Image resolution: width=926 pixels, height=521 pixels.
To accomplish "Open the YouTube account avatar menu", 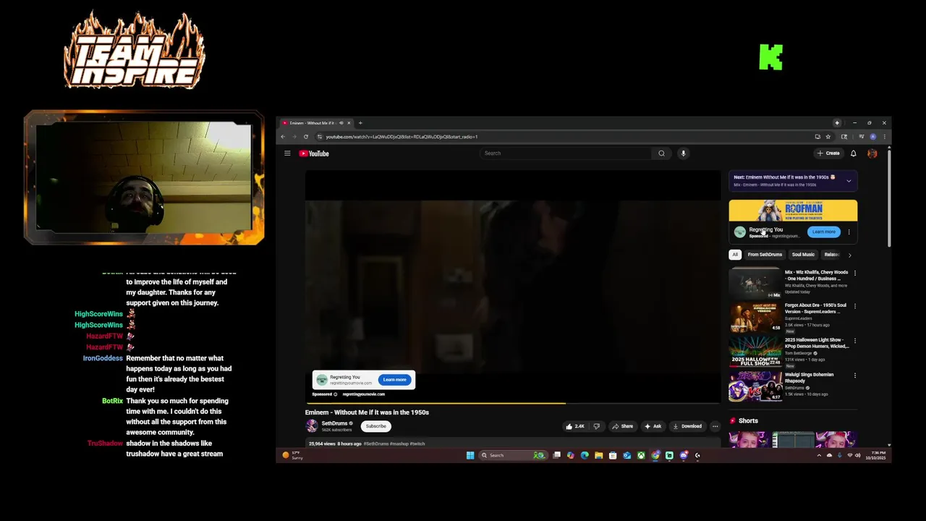I will pos(872,153).
